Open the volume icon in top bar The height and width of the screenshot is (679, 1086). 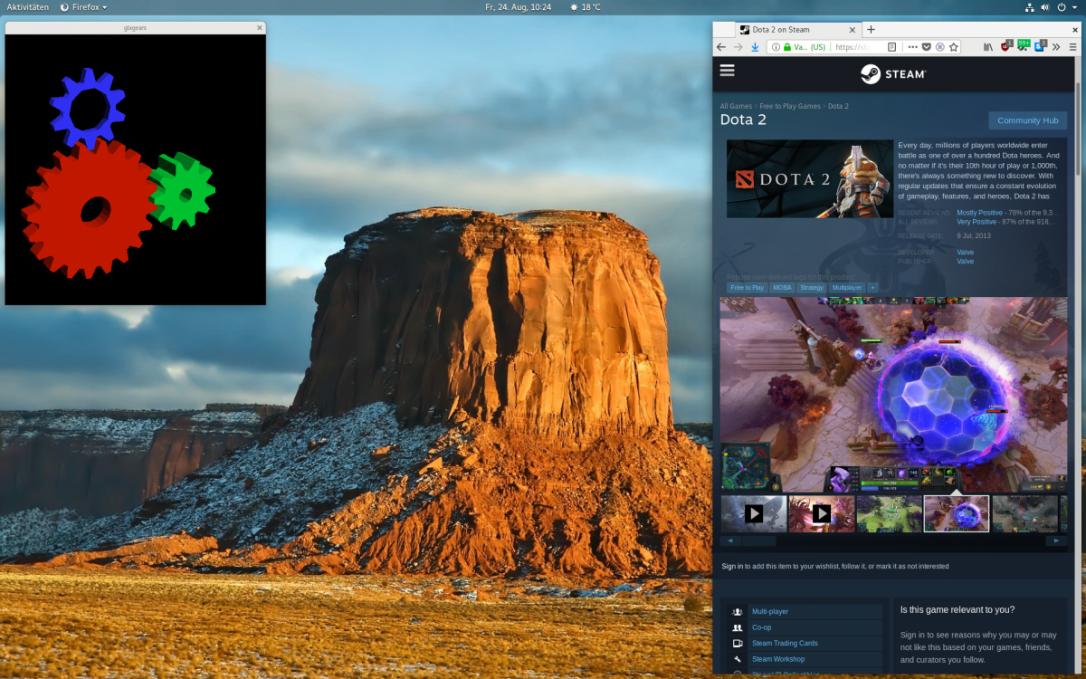[1045, 7]
